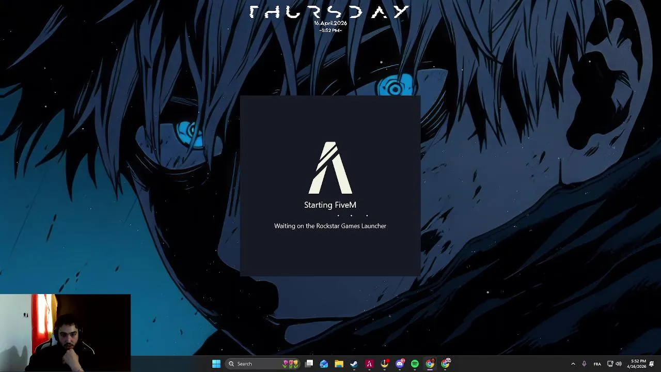Click the FiveM logo in splash window

pos(330,168)
